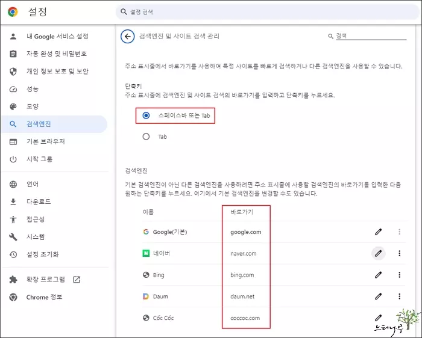Click the daum.net shortcut text

pyautogui.click(x=242, y=297)
